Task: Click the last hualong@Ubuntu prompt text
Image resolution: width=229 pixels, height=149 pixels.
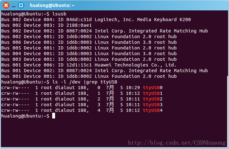Action: pyautogui.click(x=25, y=116)
